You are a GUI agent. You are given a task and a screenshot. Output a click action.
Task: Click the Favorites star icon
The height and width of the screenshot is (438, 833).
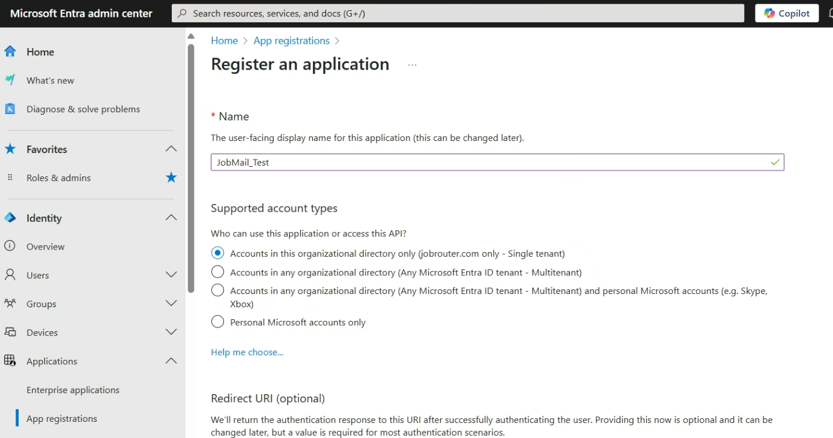click(10, 149)
